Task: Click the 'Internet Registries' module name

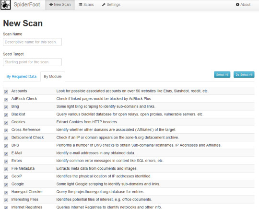Action: tap(27, 207)
